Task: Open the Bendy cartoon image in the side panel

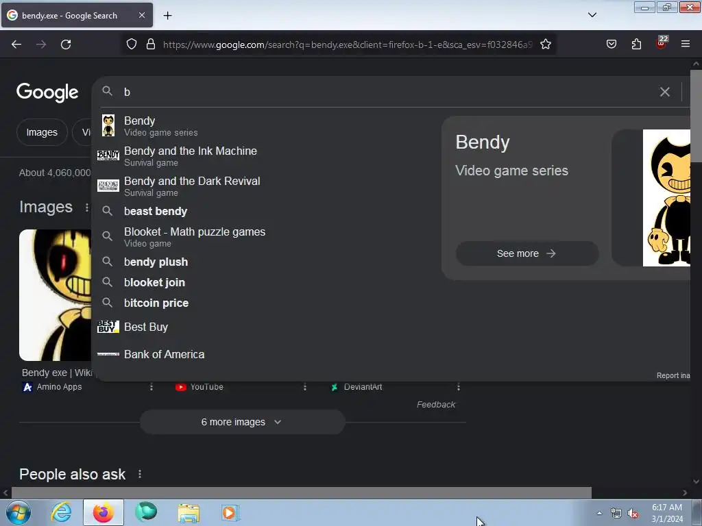Action: (x=666, y=198)
